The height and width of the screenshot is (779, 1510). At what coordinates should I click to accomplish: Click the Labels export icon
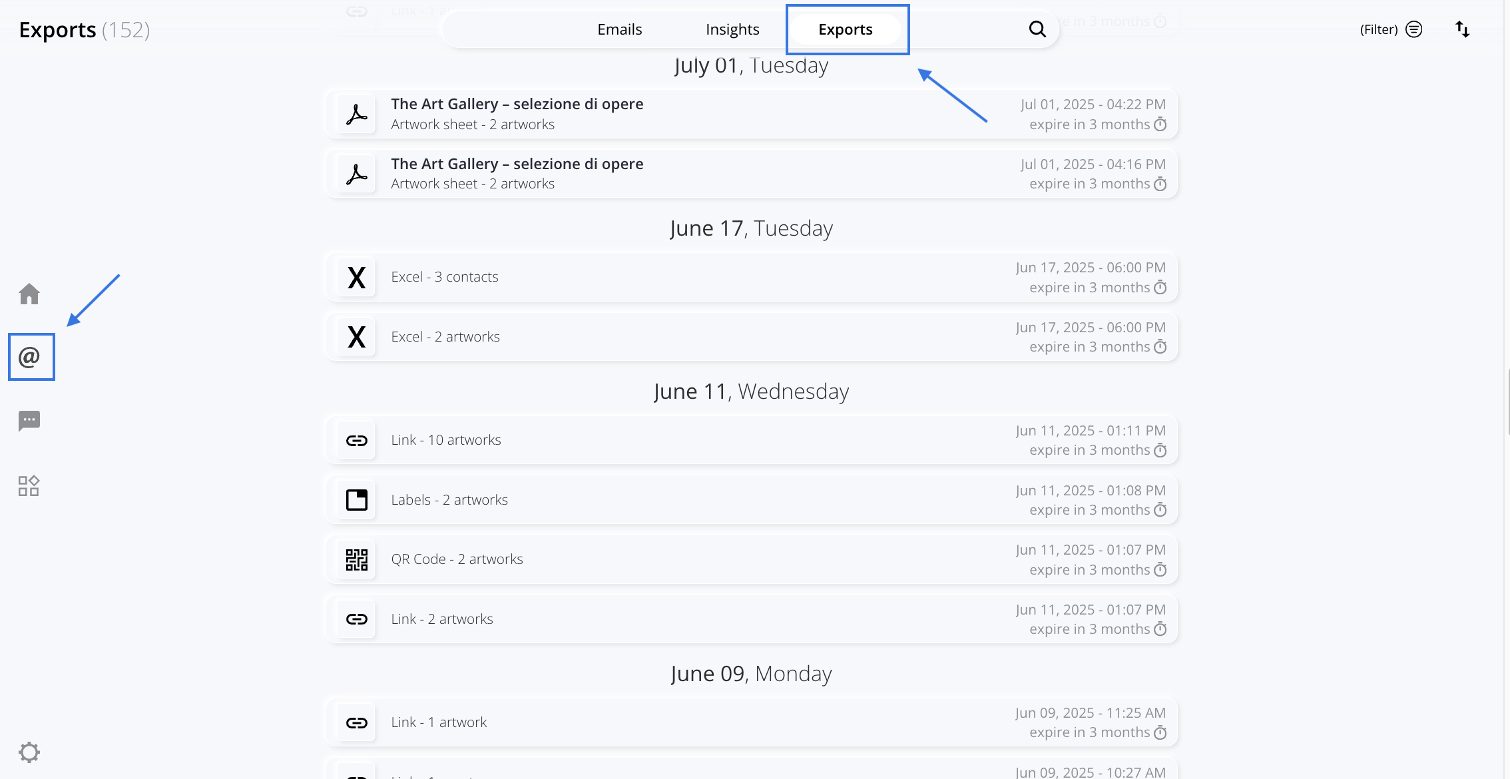(357, 499)
